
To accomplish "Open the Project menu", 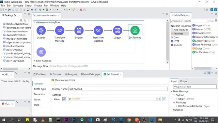I will click(38, 5).
